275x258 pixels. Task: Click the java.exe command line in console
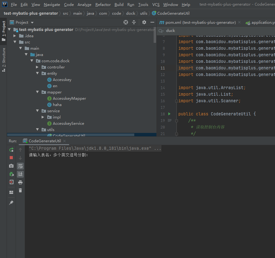coord(95,149)
